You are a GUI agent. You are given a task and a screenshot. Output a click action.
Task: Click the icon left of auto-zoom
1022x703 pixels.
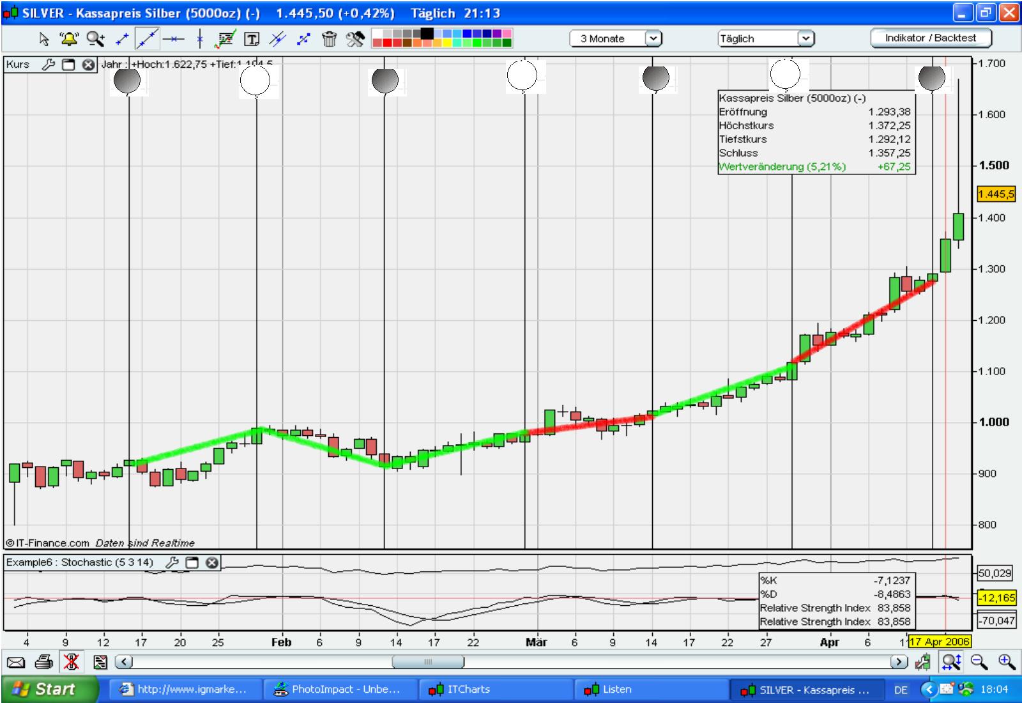click(x=922, y=662)
